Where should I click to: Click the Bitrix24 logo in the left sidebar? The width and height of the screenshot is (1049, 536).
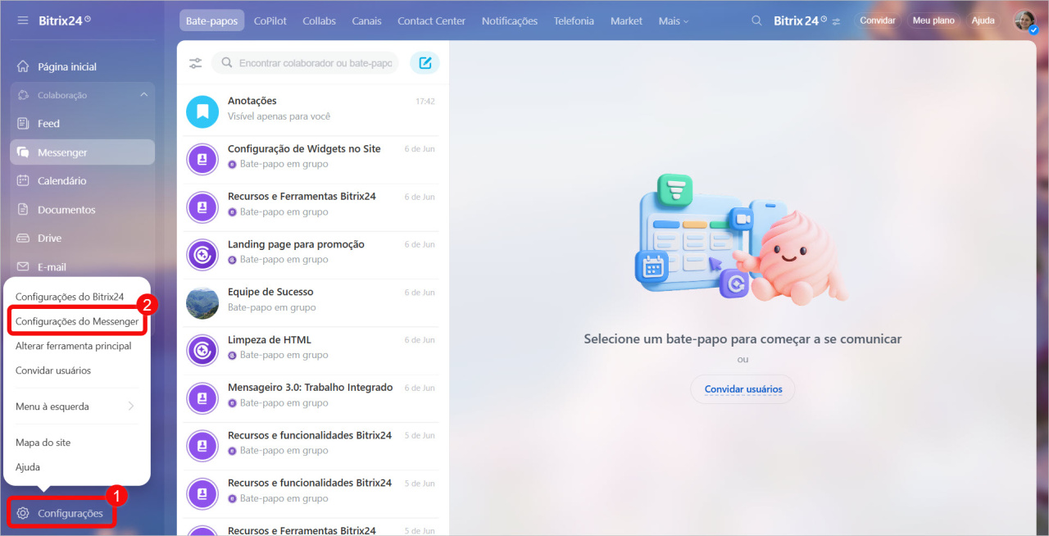(65, 20)
